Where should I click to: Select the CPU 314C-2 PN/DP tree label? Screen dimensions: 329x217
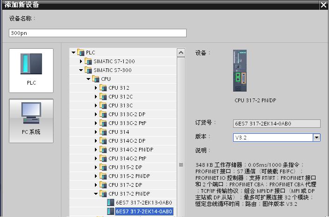pyautogui.click(x=131, y=150)
